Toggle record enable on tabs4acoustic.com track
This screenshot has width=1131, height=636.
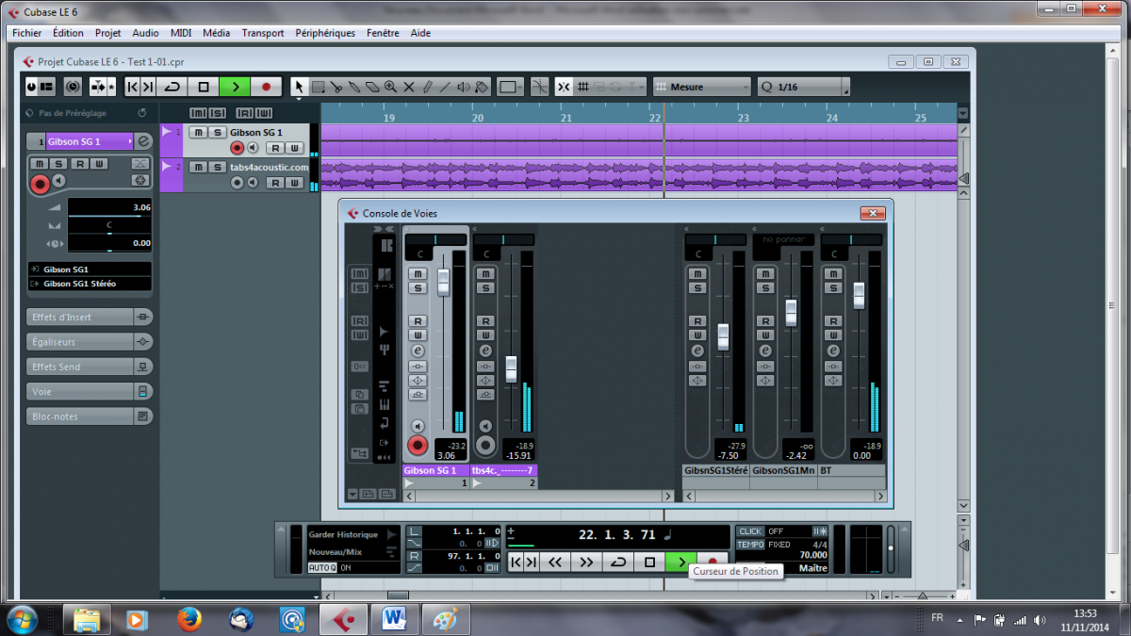238,183
